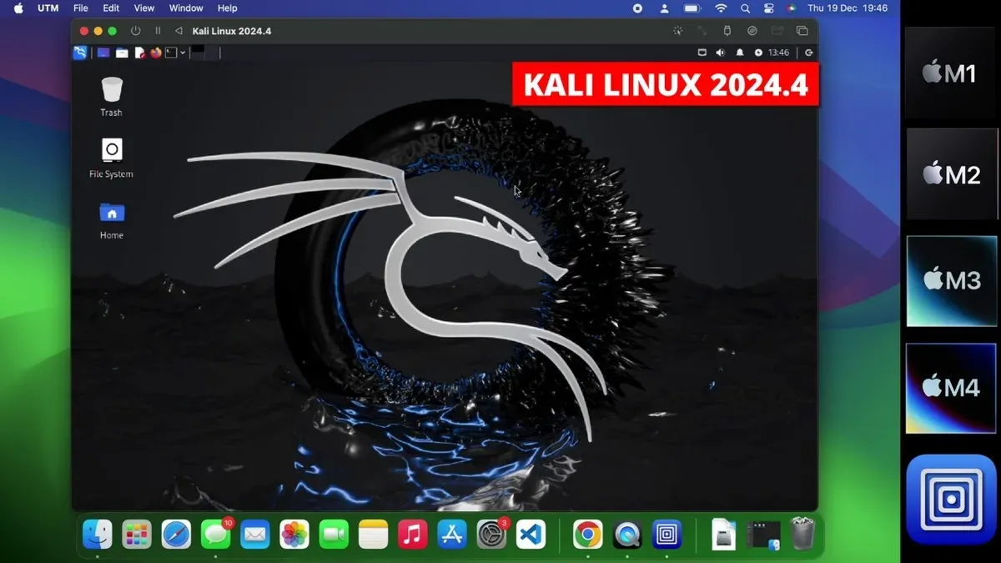Launch the terminal emulator in Kali panel
This screenshot has height=563, width=1001.
tap(170, 53)
